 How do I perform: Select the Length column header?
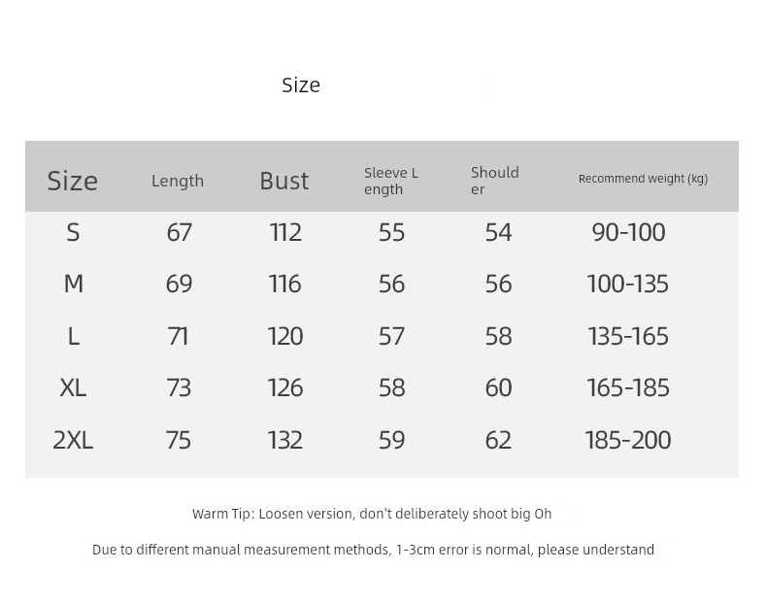[178, 181]
